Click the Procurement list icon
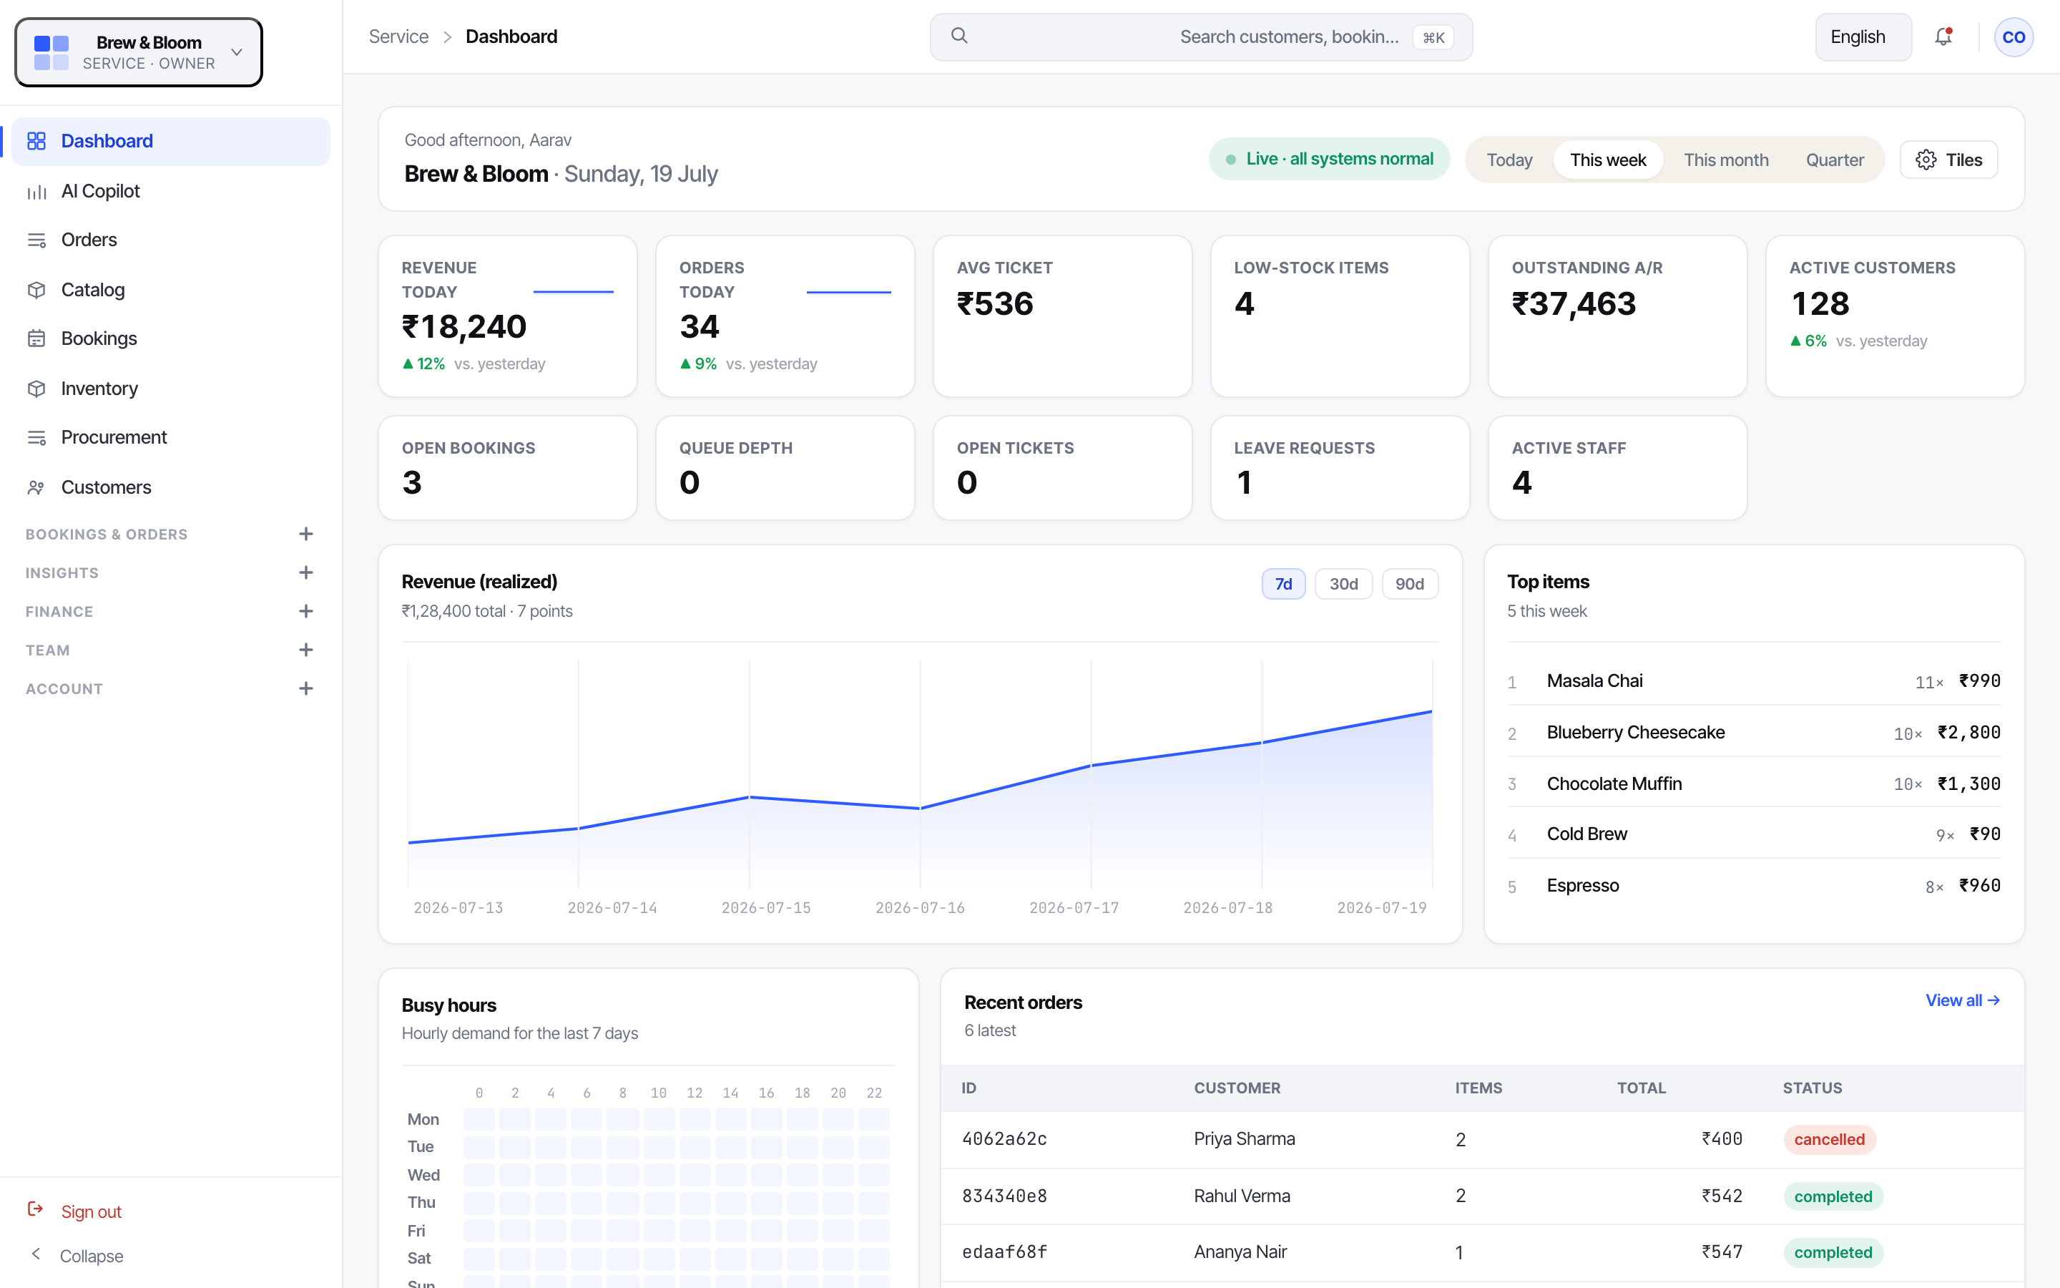Screen dimensions: 2060x1288 click(x=36, y=437)
